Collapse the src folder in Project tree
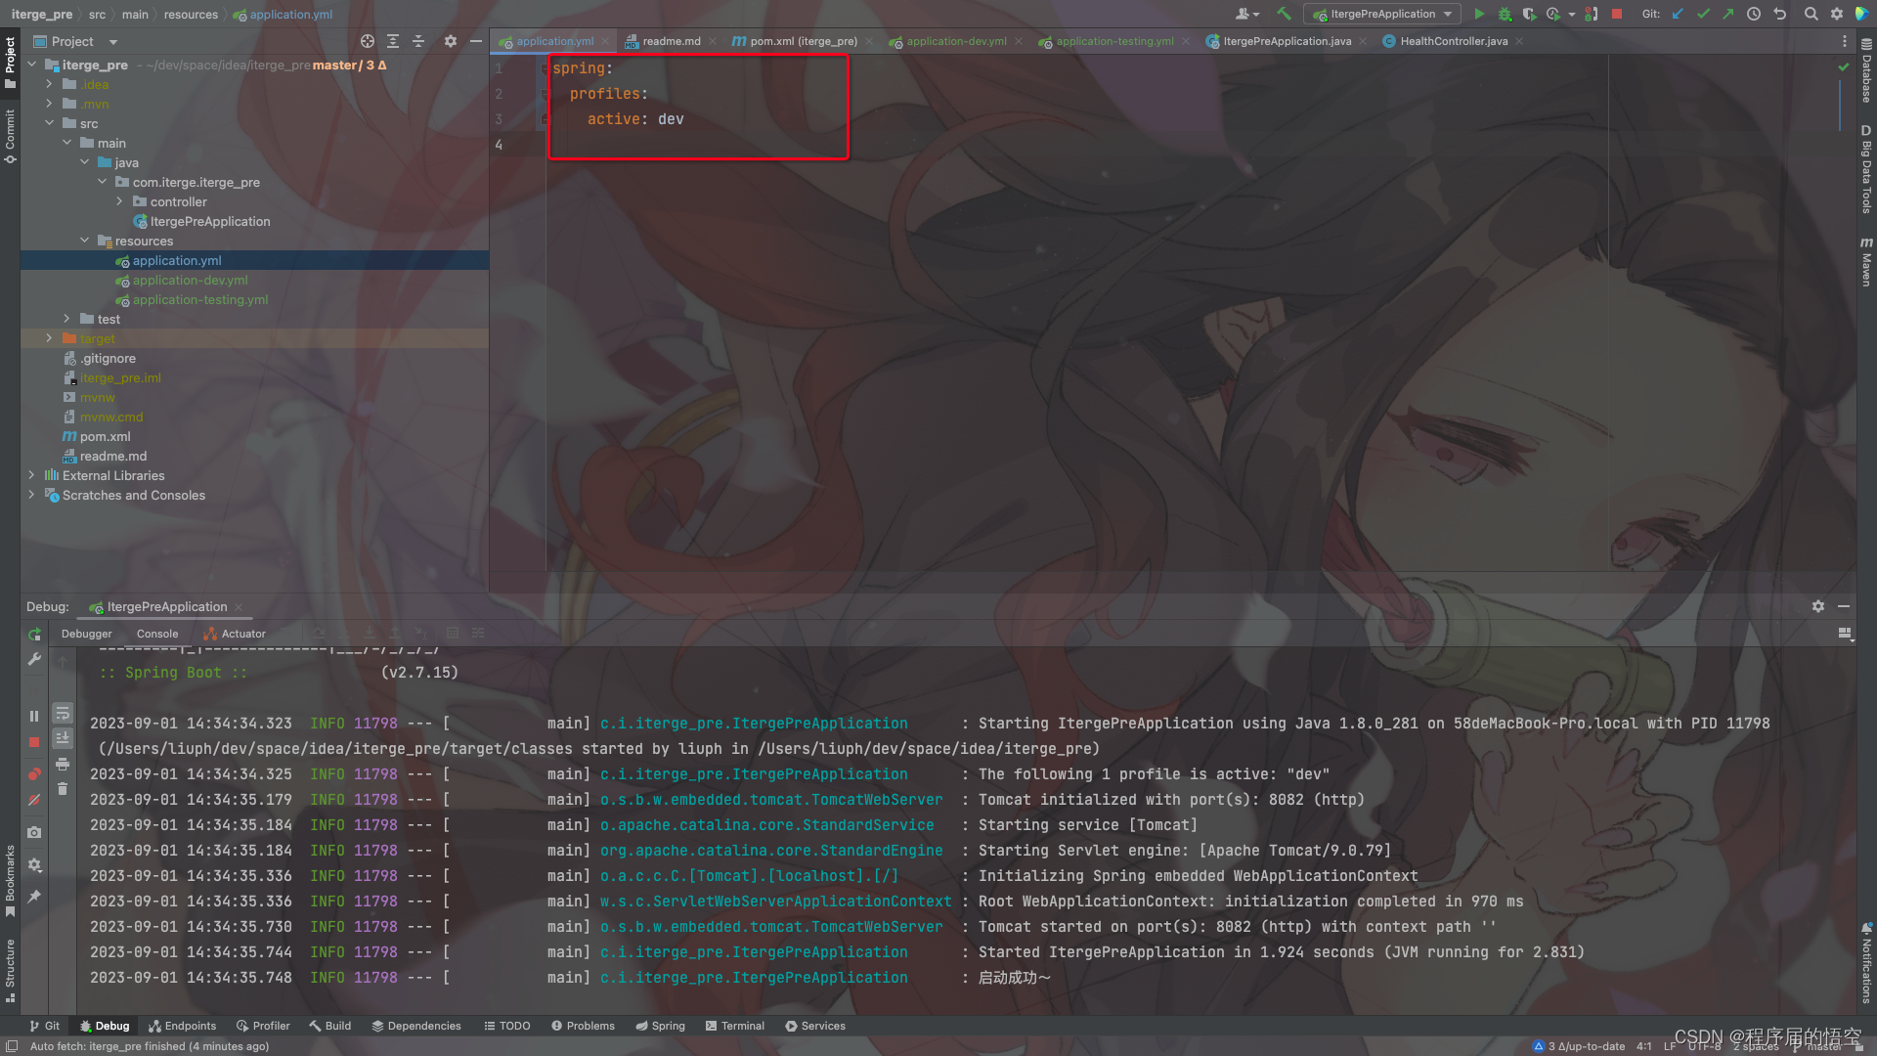 point(50,123)
